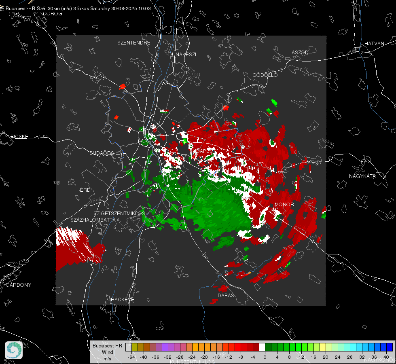
Task: Click the HATVAN map label
Action: pos(374,44)
